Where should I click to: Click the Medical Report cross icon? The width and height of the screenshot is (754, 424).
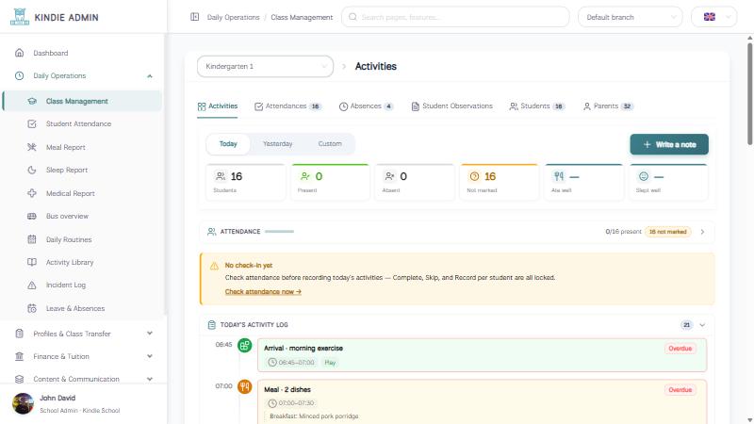32,193
